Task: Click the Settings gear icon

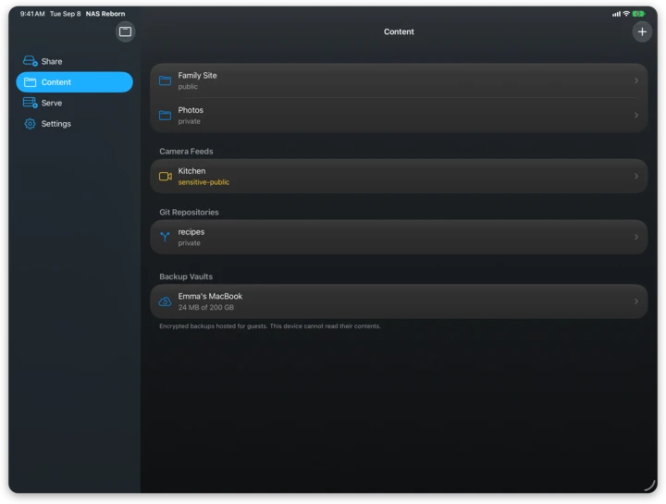Action: coord(31,124)
